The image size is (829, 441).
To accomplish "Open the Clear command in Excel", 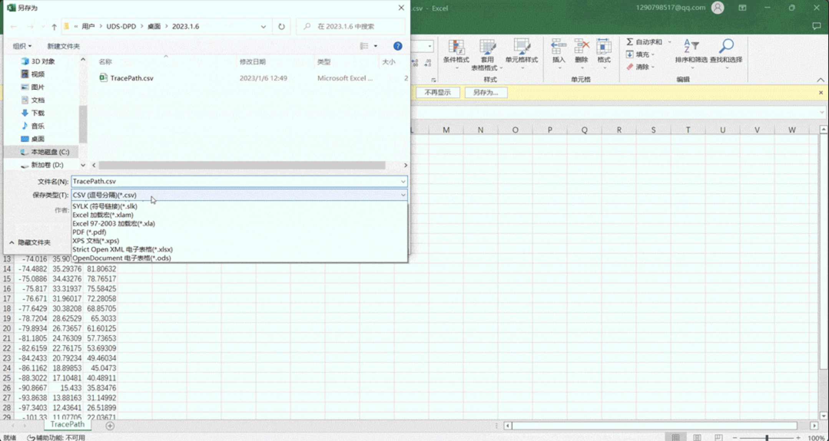I will coord(640,67).
